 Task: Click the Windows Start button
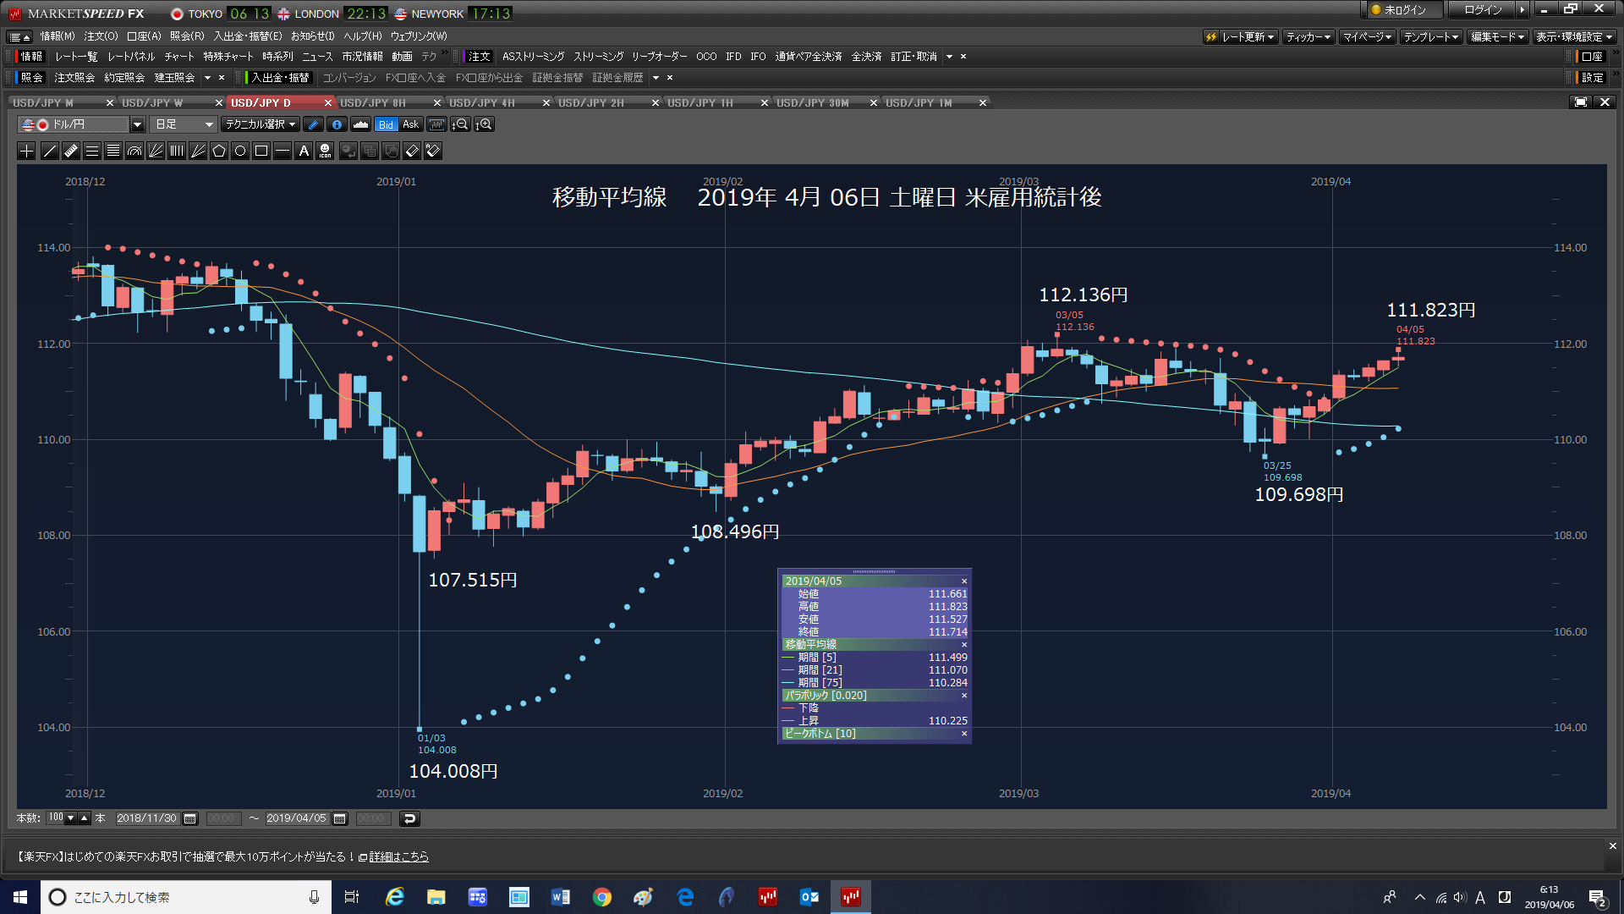(x=20, y=897)
